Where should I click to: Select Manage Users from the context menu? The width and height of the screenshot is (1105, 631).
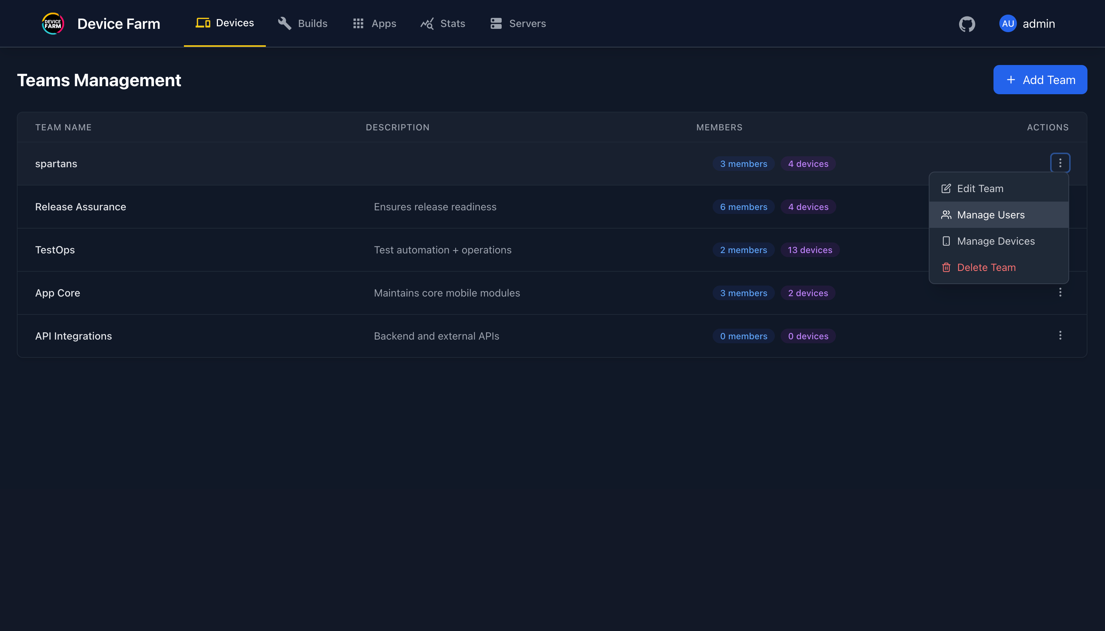click(x=991, y=214)
